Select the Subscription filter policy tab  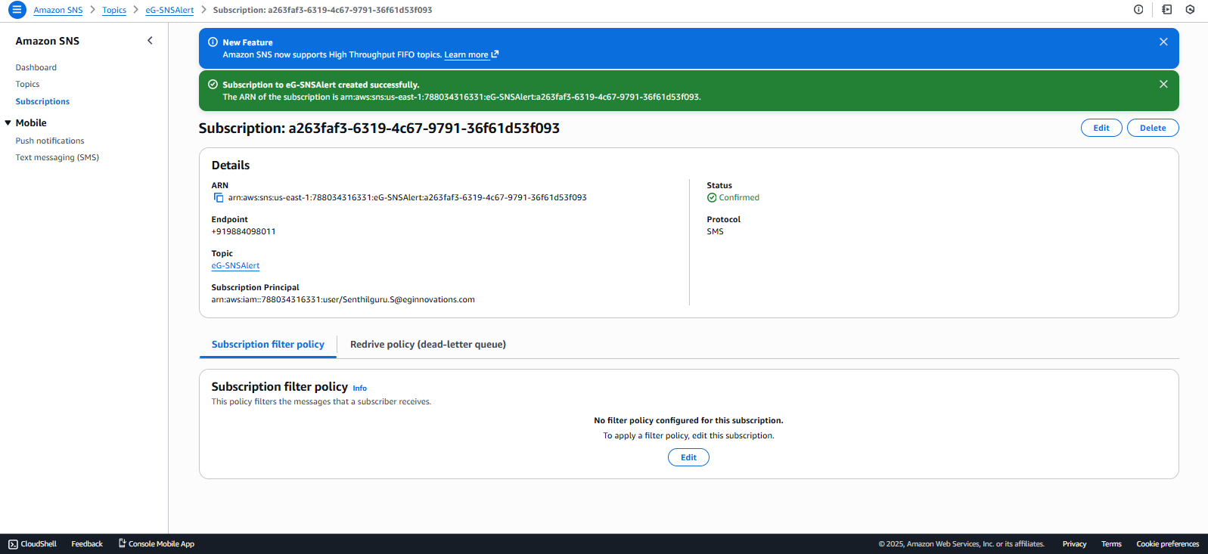click(x=268, y=345)
